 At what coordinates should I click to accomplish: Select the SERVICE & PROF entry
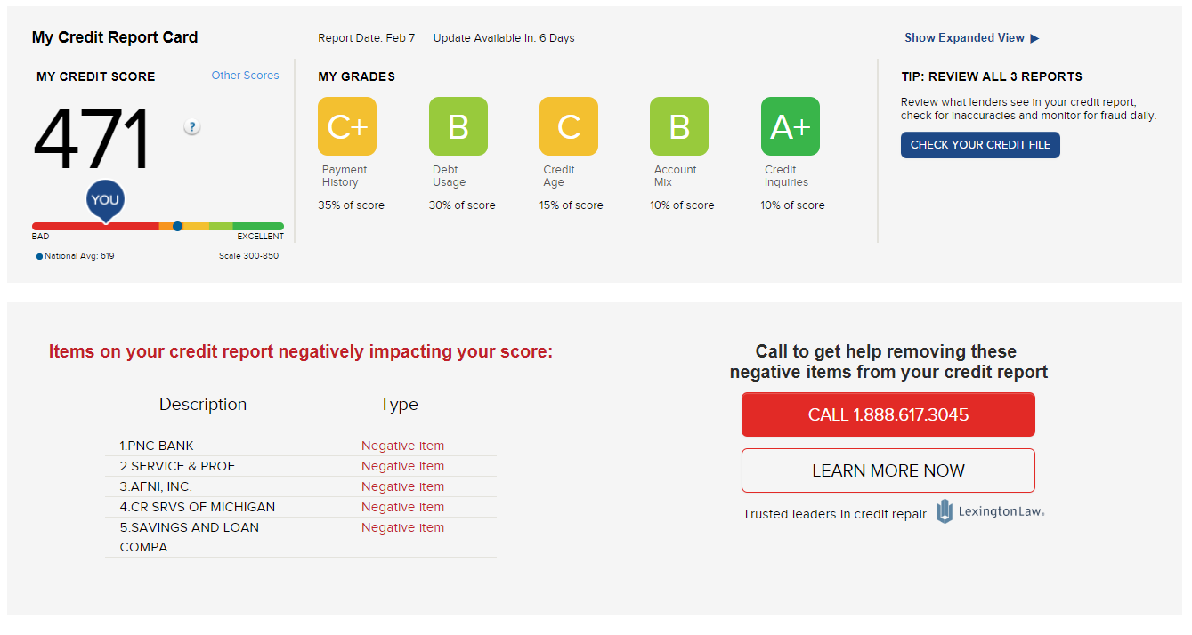177,466
